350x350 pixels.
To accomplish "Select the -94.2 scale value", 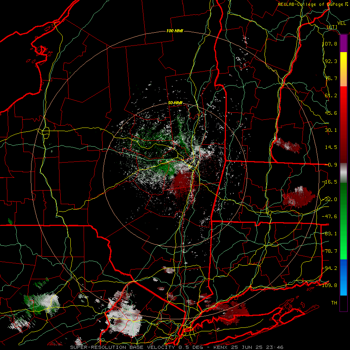I will [x=330, y=268].
